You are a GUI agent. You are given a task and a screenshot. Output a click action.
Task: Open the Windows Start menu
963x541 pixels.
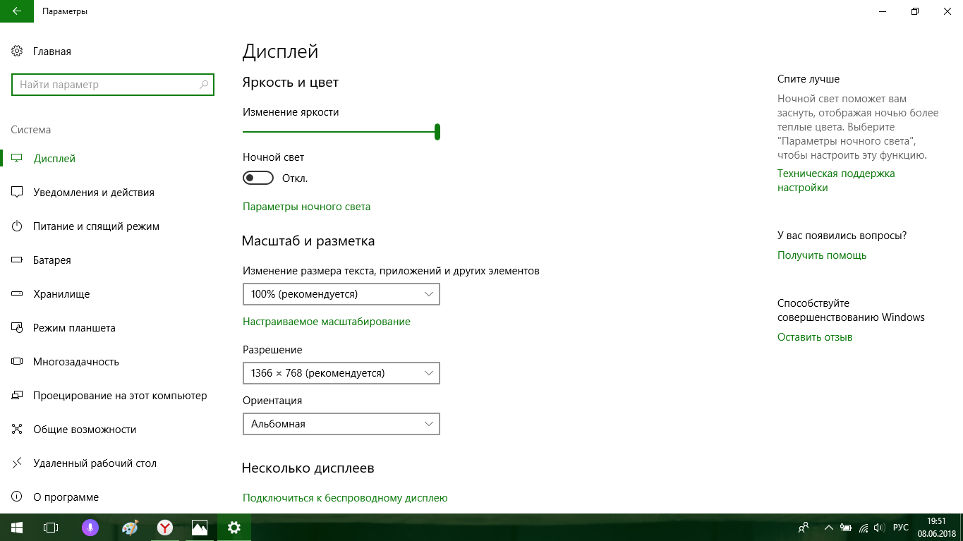click(16, 528)
